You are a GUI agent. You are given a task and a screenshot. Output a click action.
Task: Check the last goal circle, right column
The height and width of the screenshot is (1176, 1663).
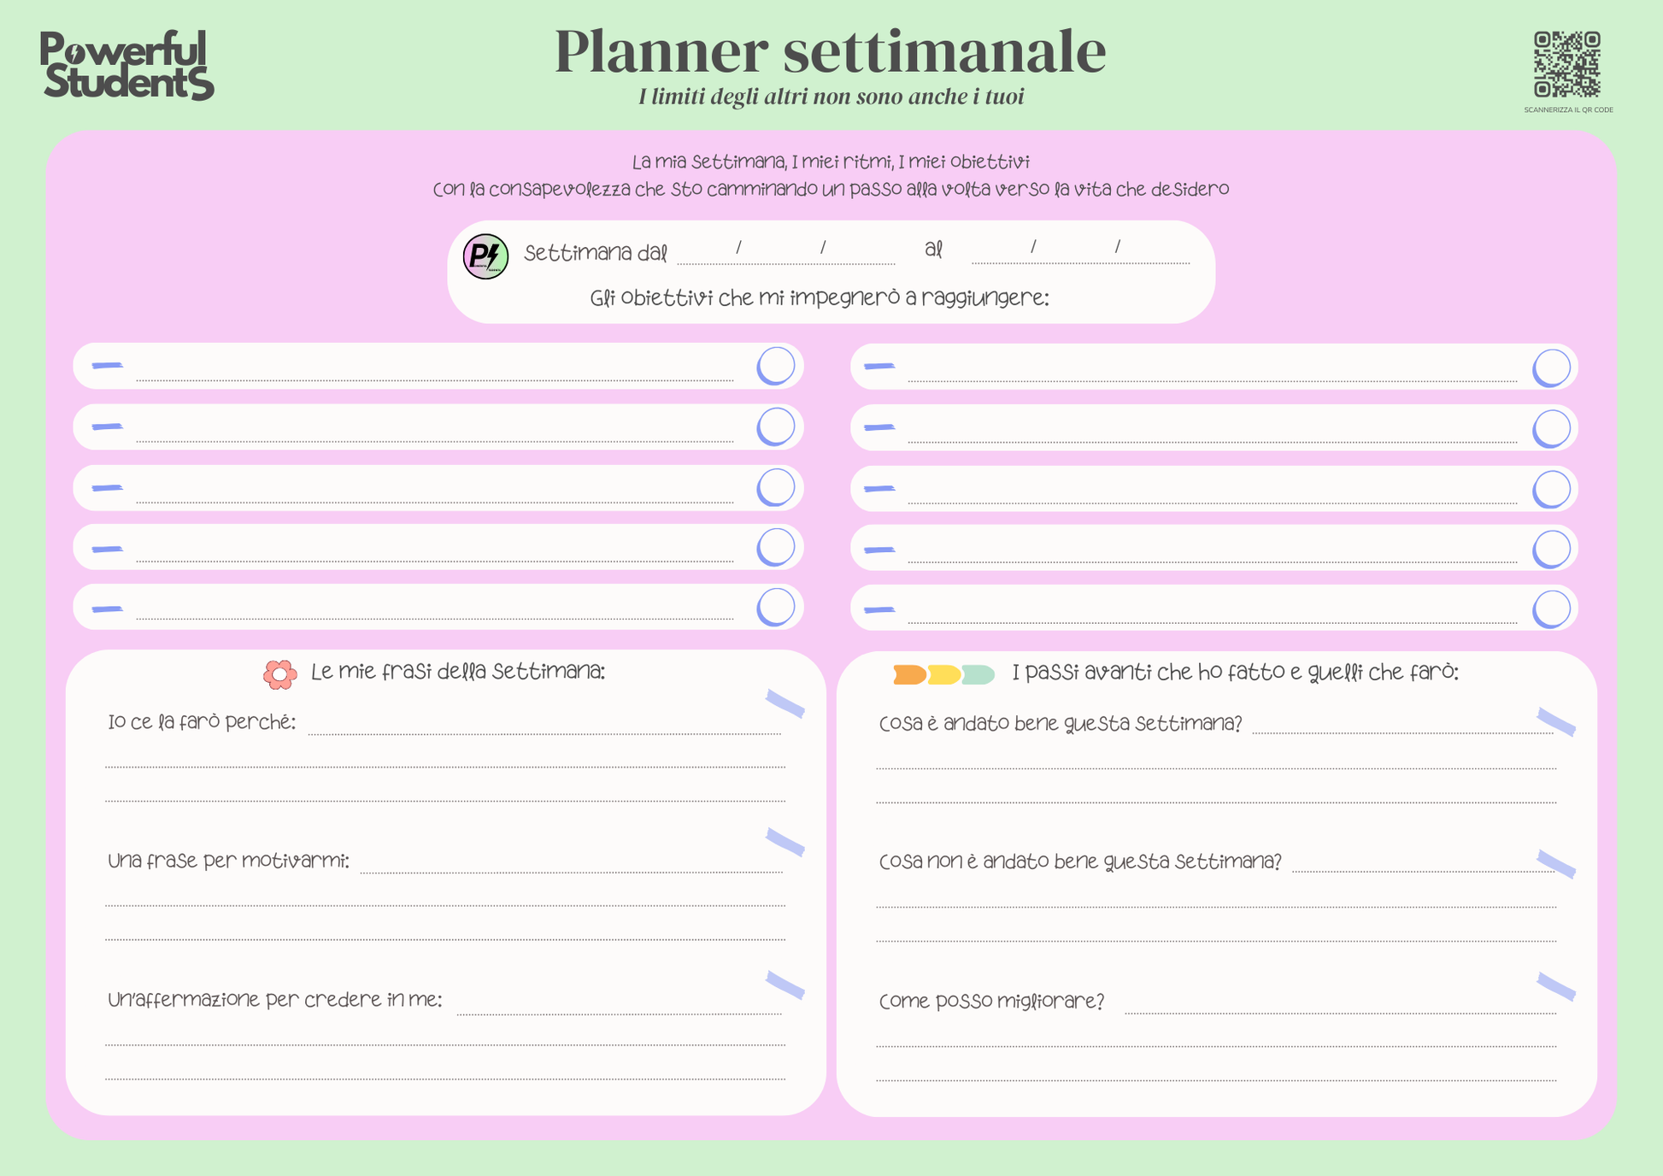pos(1551,609)
